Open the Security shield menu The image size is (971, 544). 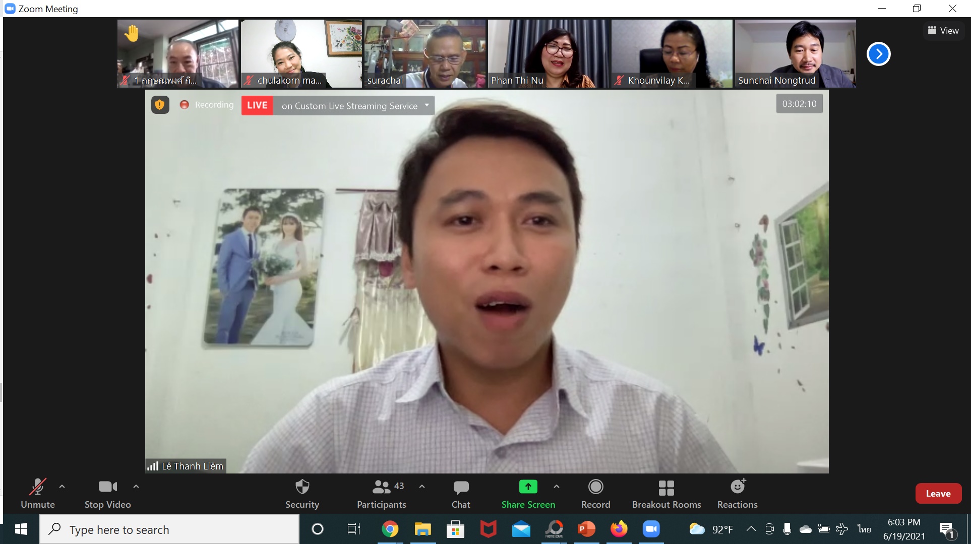click(302, 494)
